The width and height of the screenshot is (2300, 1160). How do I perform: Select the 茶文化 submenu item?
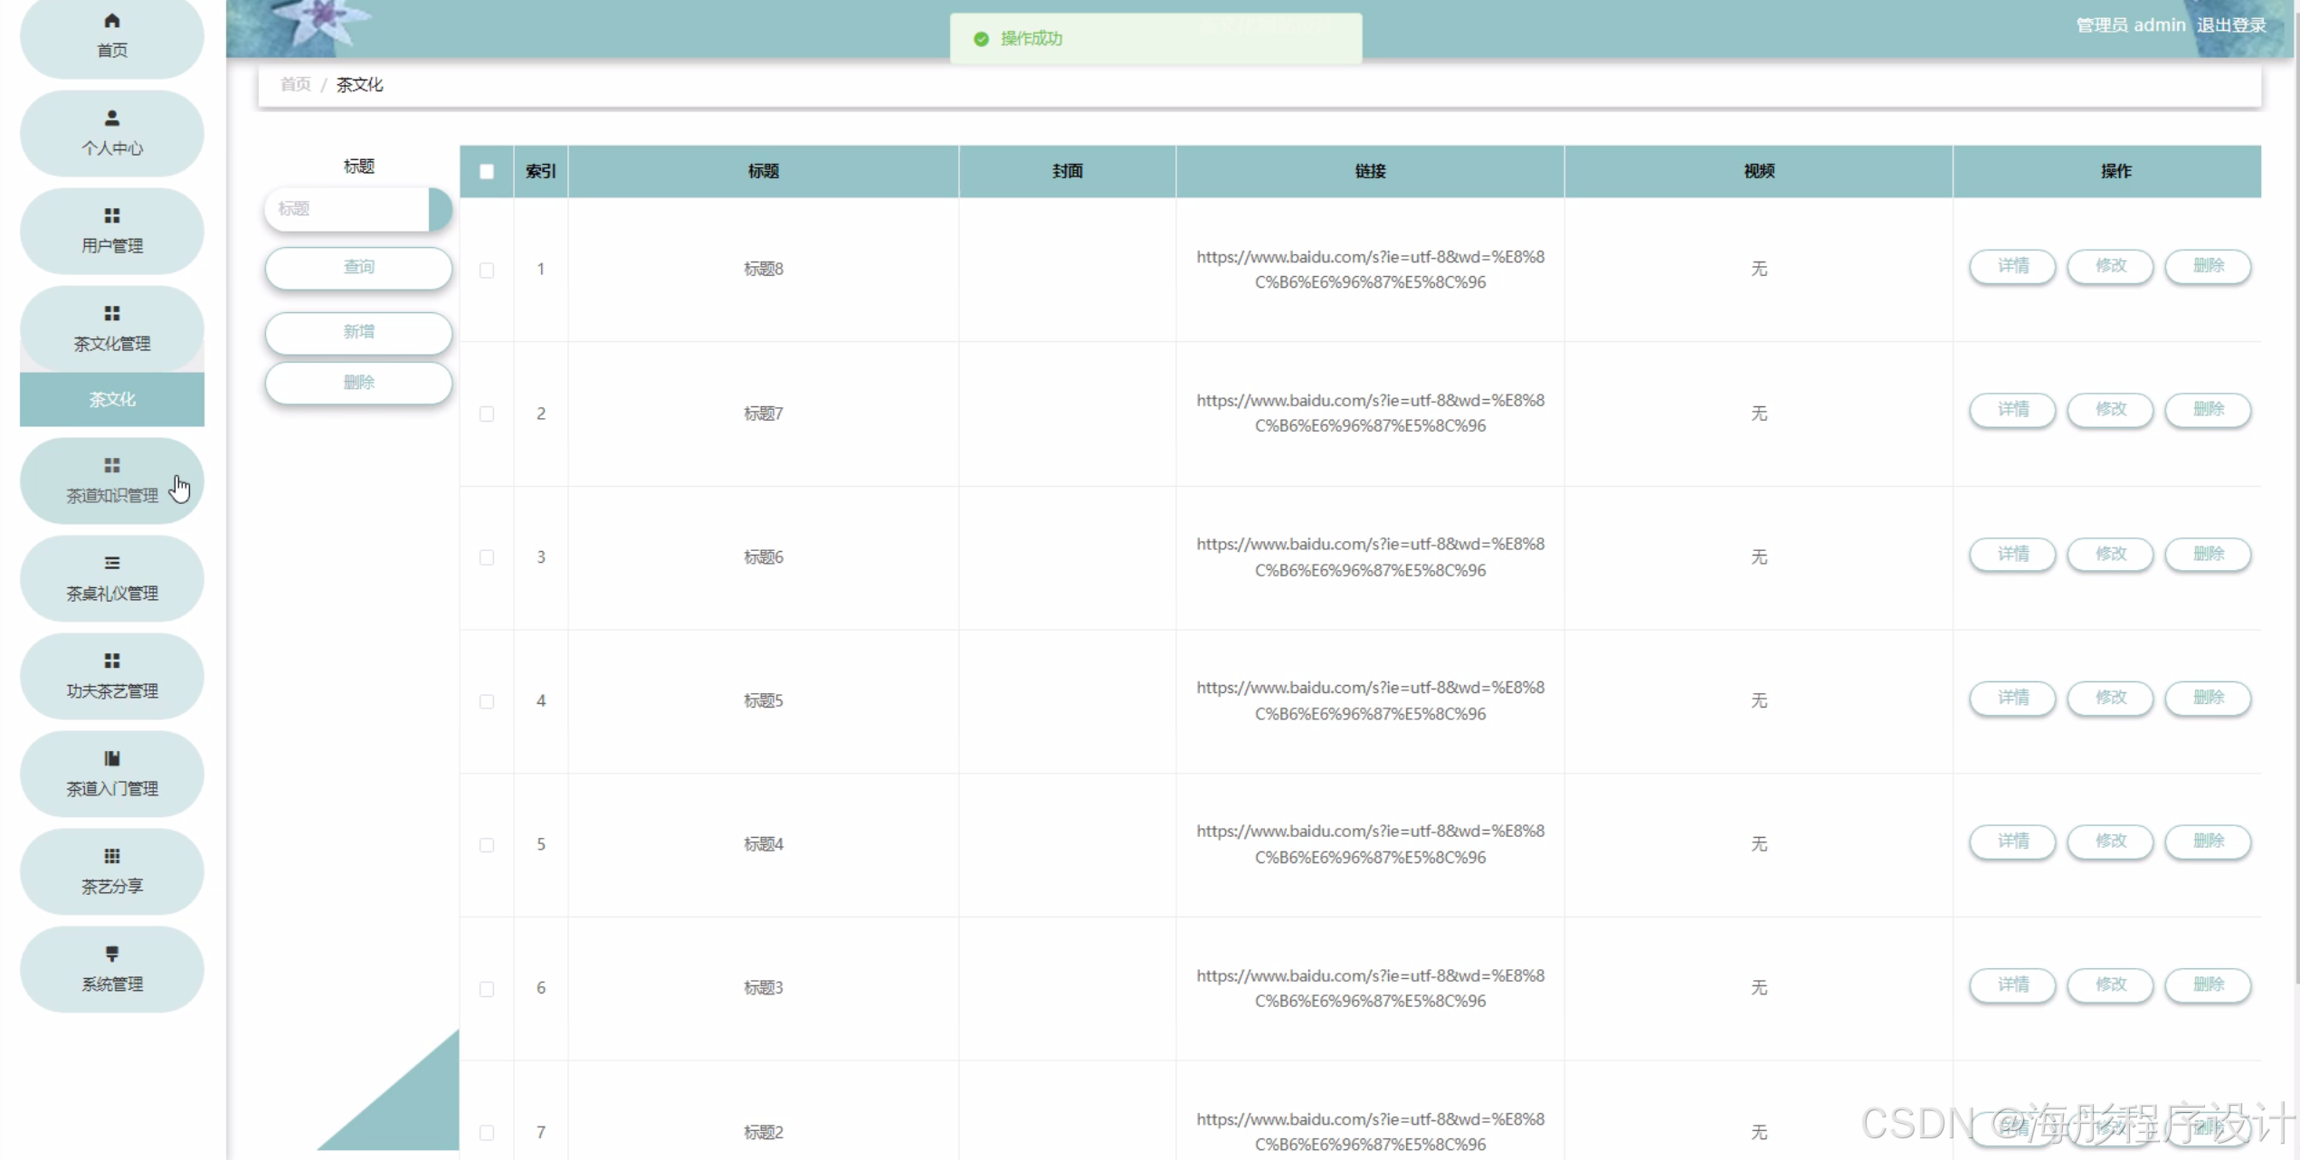click(x=111, y=399)
